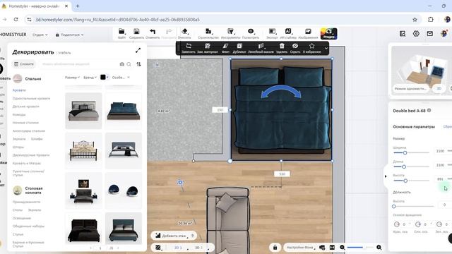The image size is (452, 254).
Task: Open the browser extensions puzzle icon
Action: click(x=431, y=20)
